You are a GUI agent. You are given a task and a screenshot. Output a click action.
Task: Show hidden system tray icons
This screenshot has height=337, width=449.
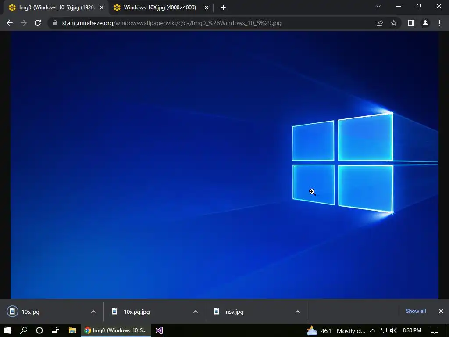(x=373, y=330)
